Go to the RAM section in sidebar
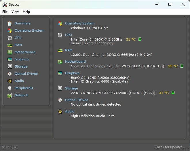 (x=18, y=45)
